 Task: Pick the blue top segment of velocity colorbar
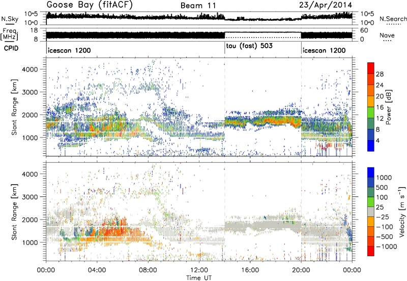(x=371, y=172)
